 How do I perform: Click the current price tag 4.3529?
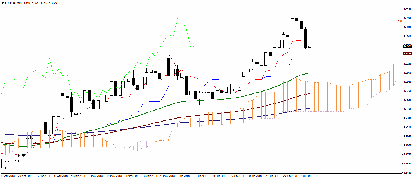(x=407, y=46)
